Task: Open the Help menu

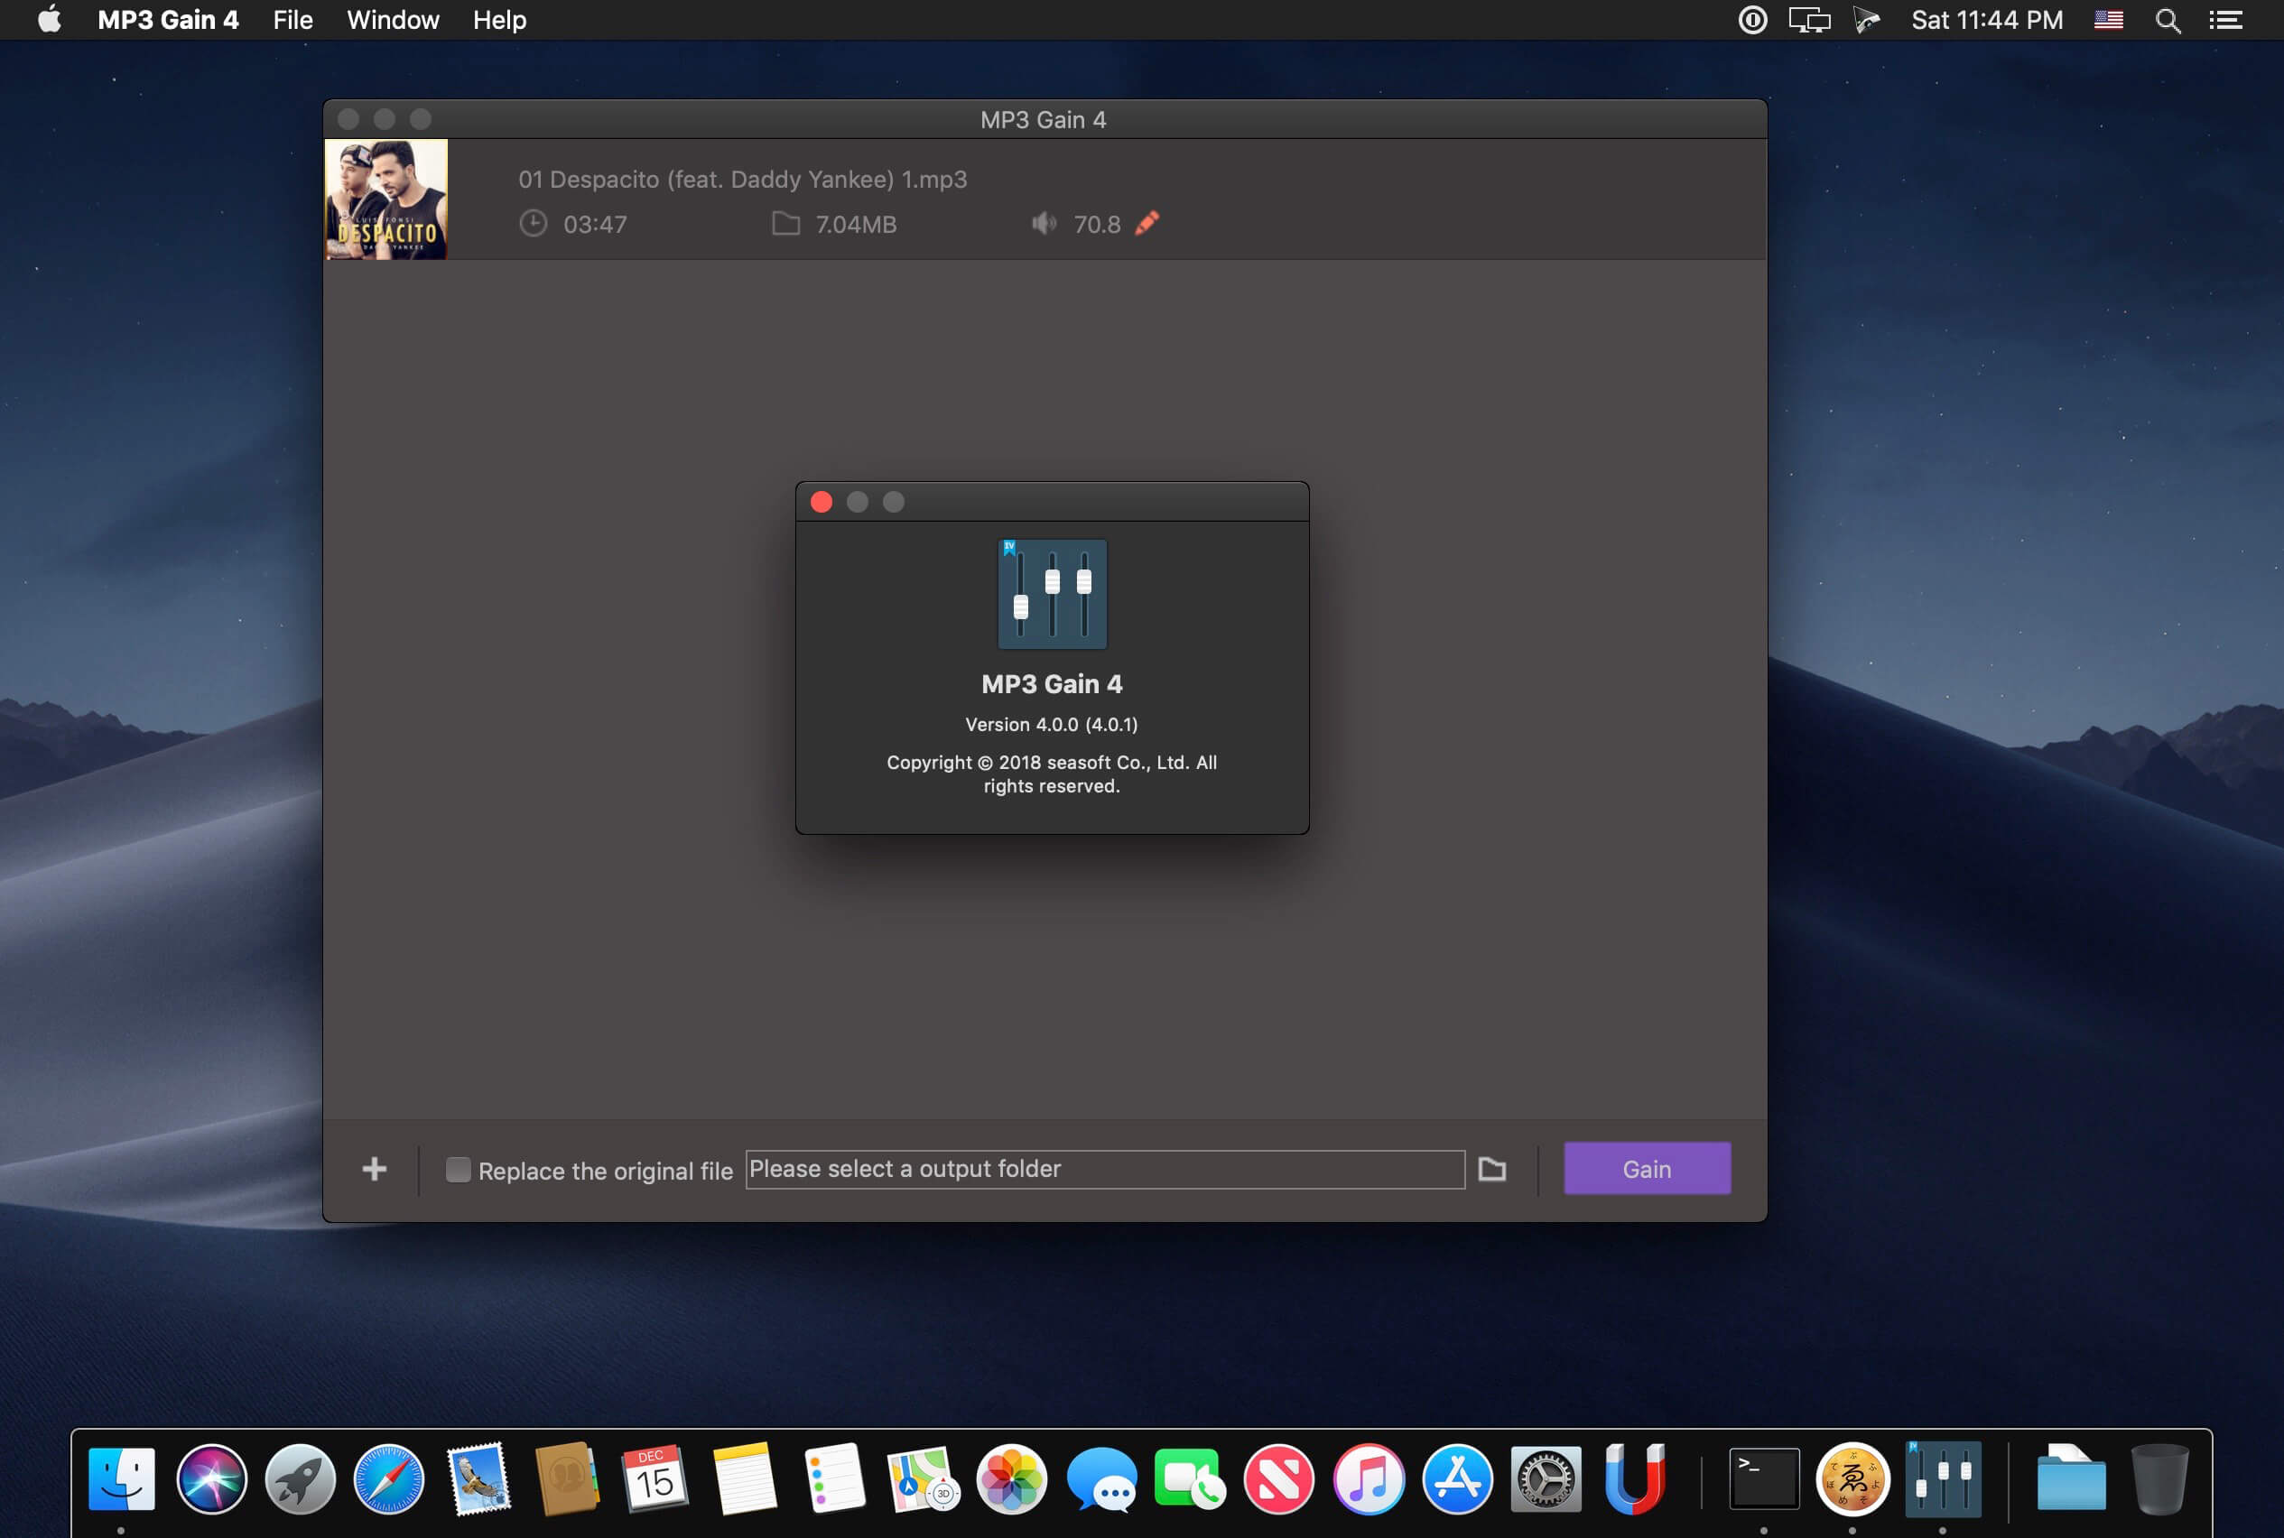Action: pyautogui.click(x=499, y=21)
